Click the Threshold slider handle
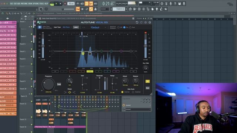The height and width of the screenshot is (133, 237). coord(100,78)
